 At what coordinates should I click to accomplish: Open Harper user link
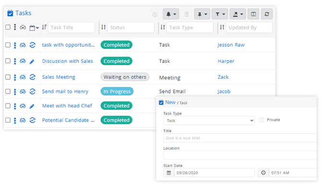click(x=226, y=61)
